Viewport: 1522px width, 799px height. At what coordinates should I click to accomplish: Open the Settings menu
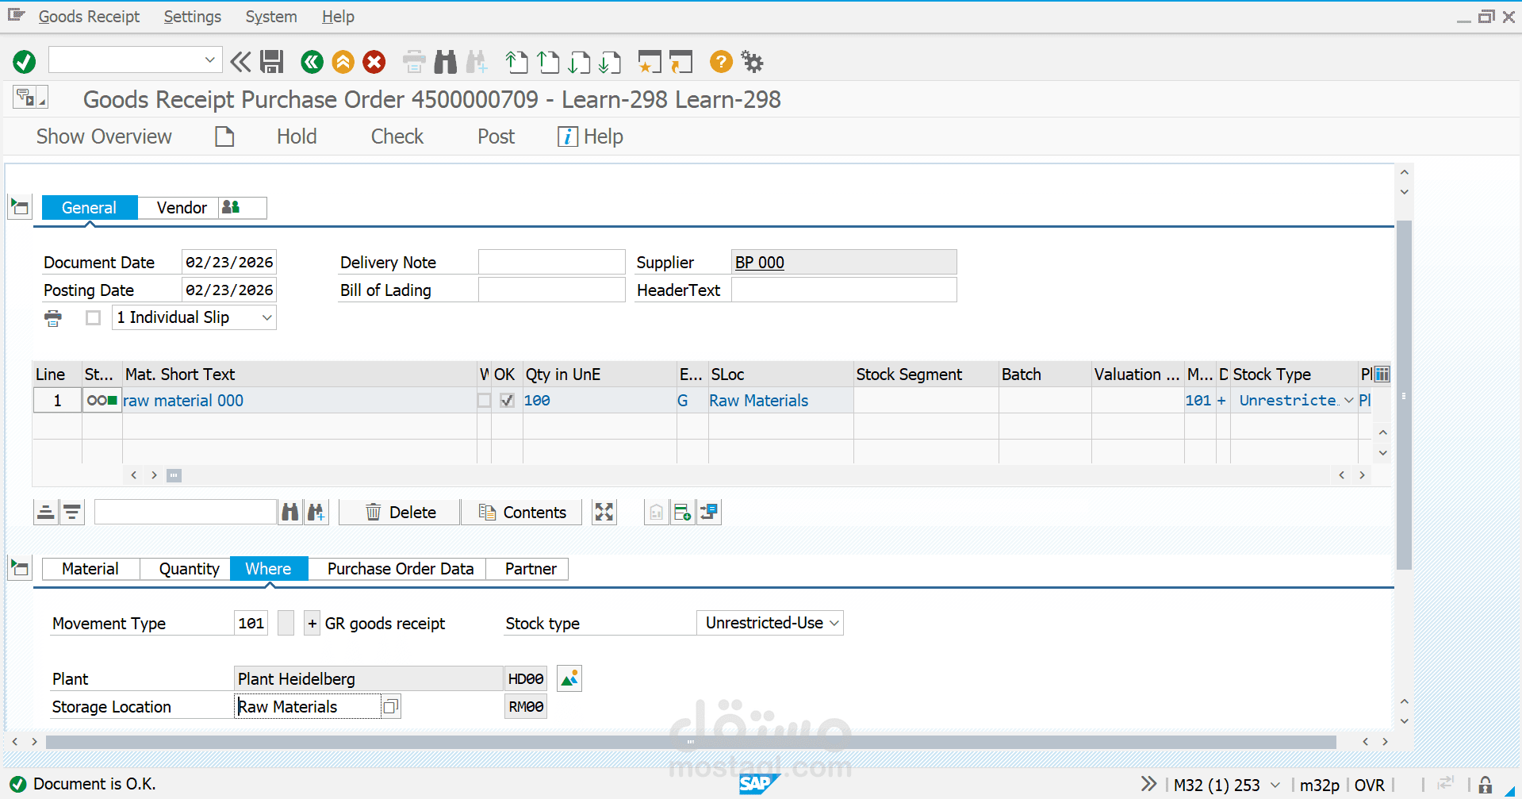(x=192, y=16)
